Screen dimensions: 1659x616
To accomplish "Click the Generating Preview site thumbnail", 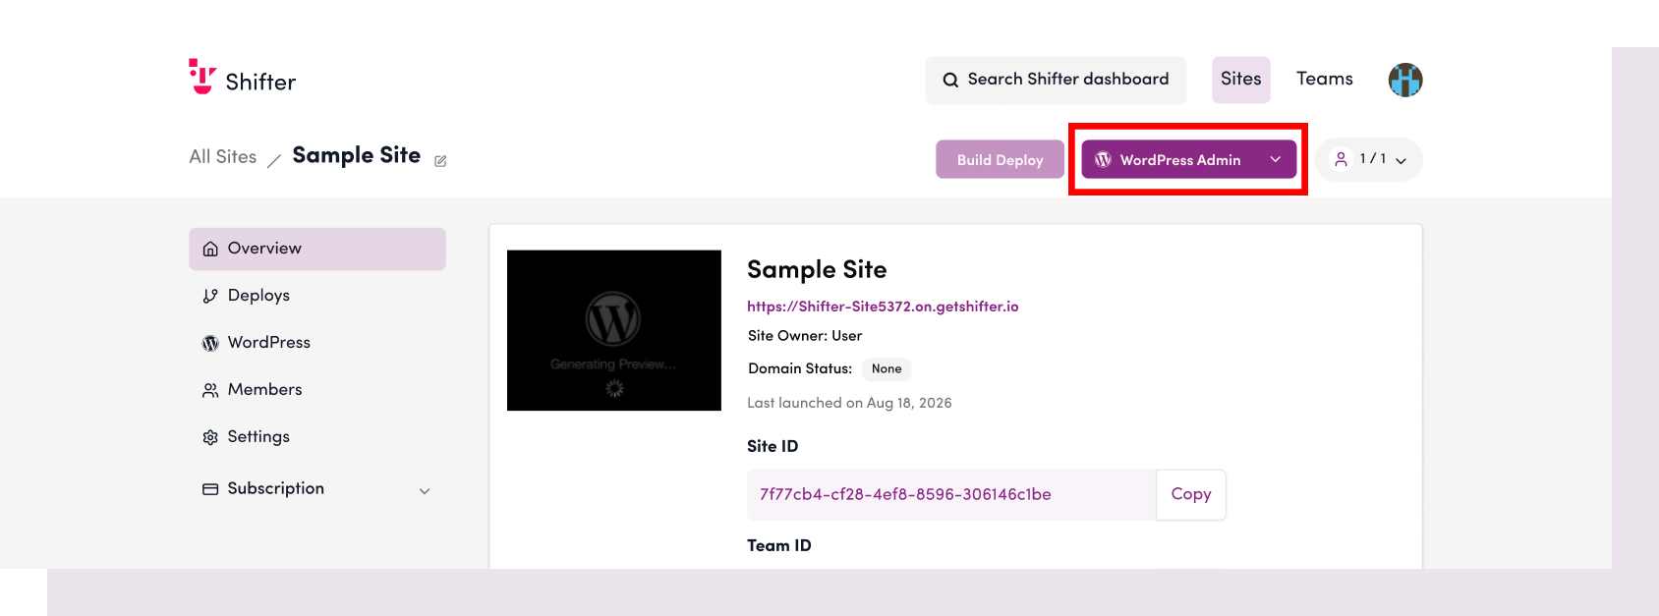I will [614, 330].
